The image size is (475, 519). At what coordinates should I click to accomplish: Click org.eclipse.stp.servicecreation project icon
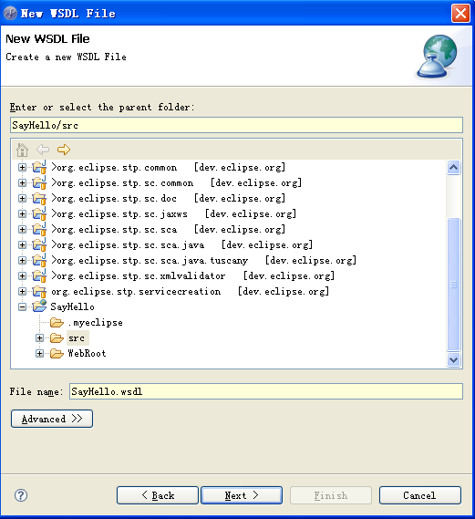[x=39, y=291]
